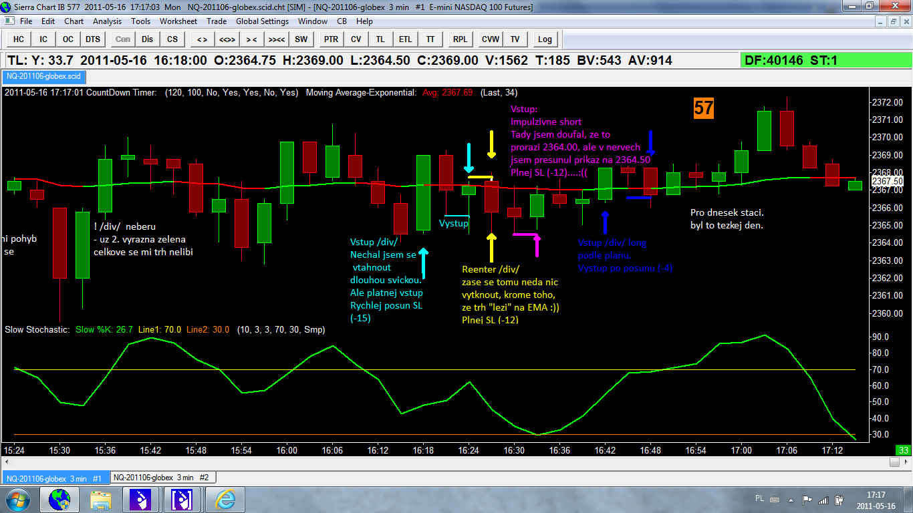The width and height of the screenshot is (913, 513).
Task: Open the Analysis menu
Action: coord(108,21)
